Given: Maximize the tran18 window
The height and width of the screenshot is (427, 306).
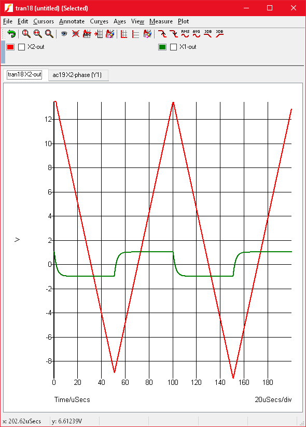Looking at the screenshot, I should [270, 8].
